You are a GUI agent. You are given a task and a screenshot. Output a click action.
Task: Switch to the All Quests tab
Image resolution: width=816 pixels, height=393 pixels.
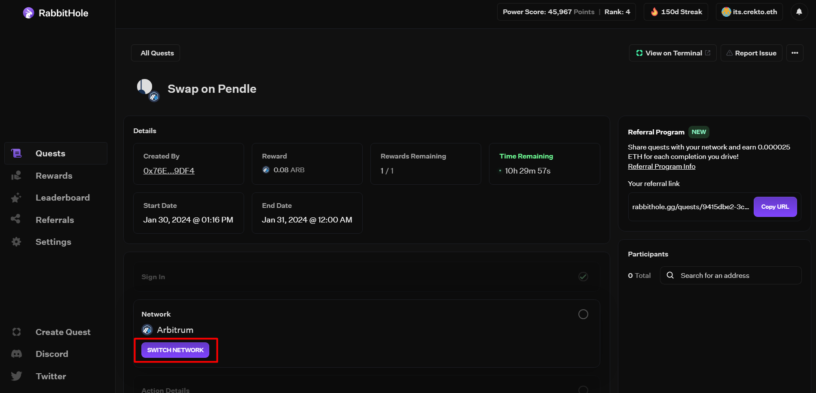156,52
